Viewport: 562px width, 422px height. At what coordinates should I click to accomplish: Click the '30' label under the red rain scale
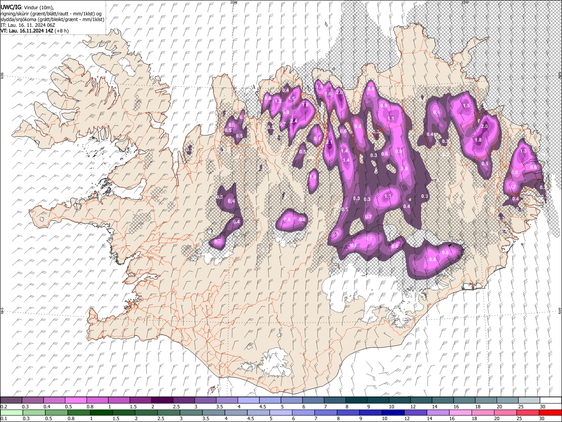[x=542, y=418]
